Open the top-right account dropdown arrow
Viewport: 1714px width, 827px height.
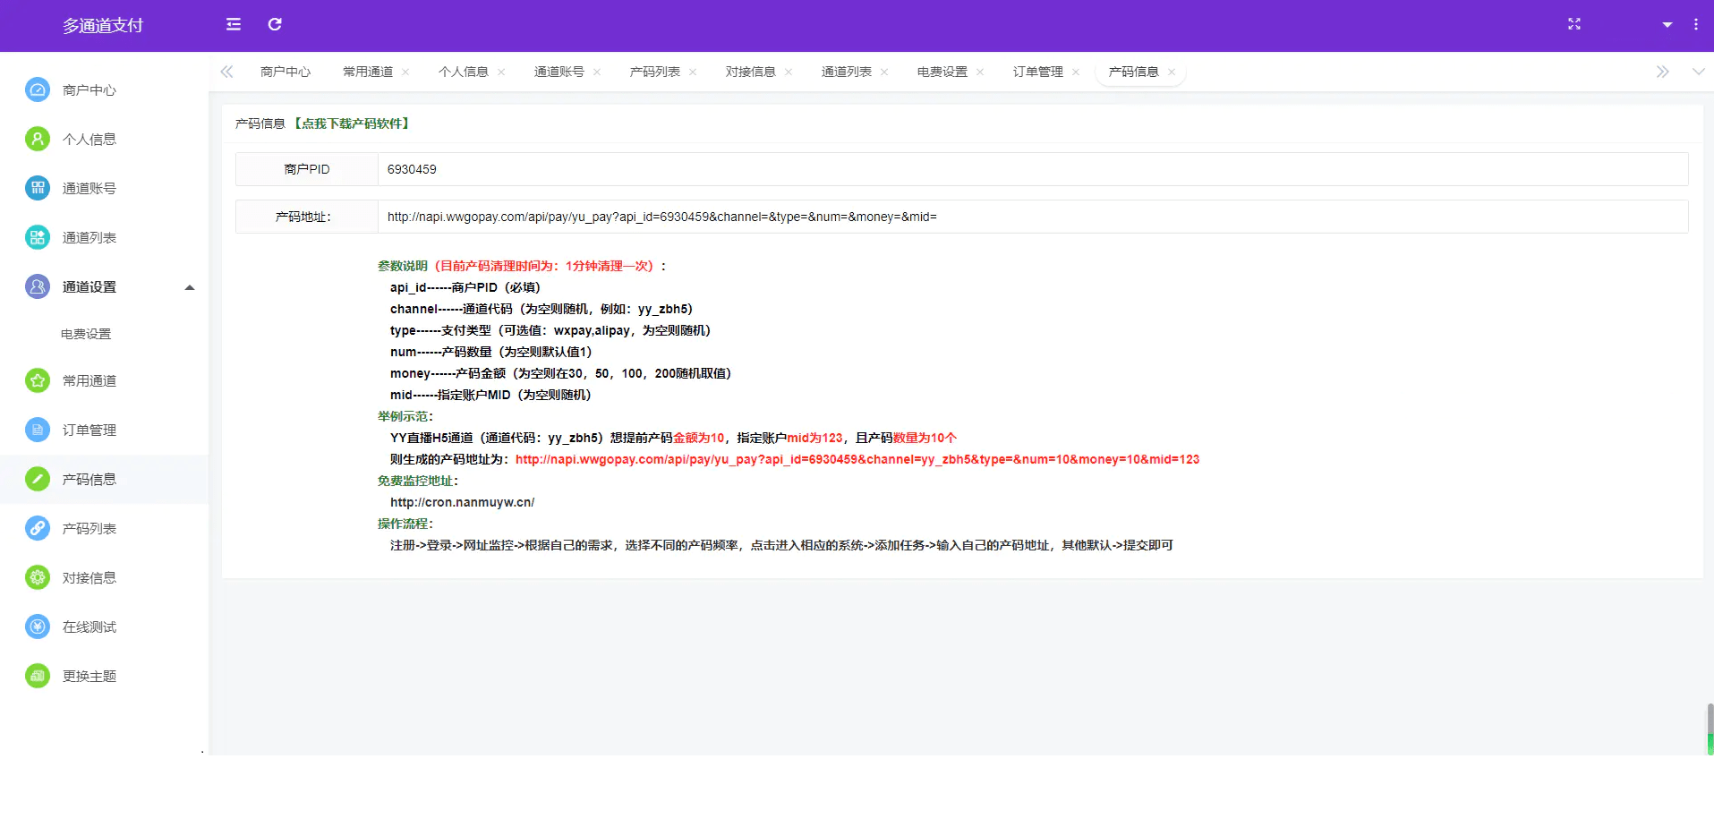(x=1667, y=25)
